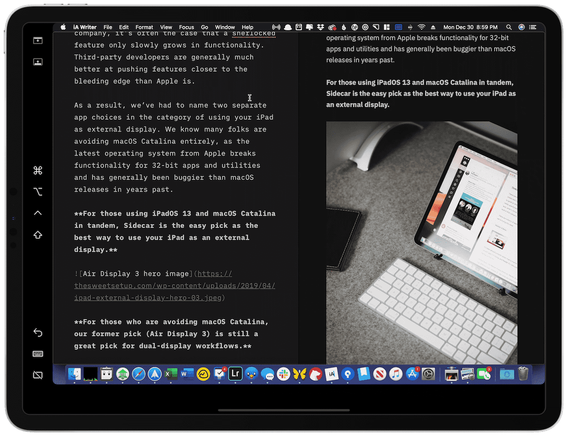This screenshot has width=568, height=437.
Task: Click the thesweetsetup.com image URL link
Action: pyautogui.click(x=175, y=286)
